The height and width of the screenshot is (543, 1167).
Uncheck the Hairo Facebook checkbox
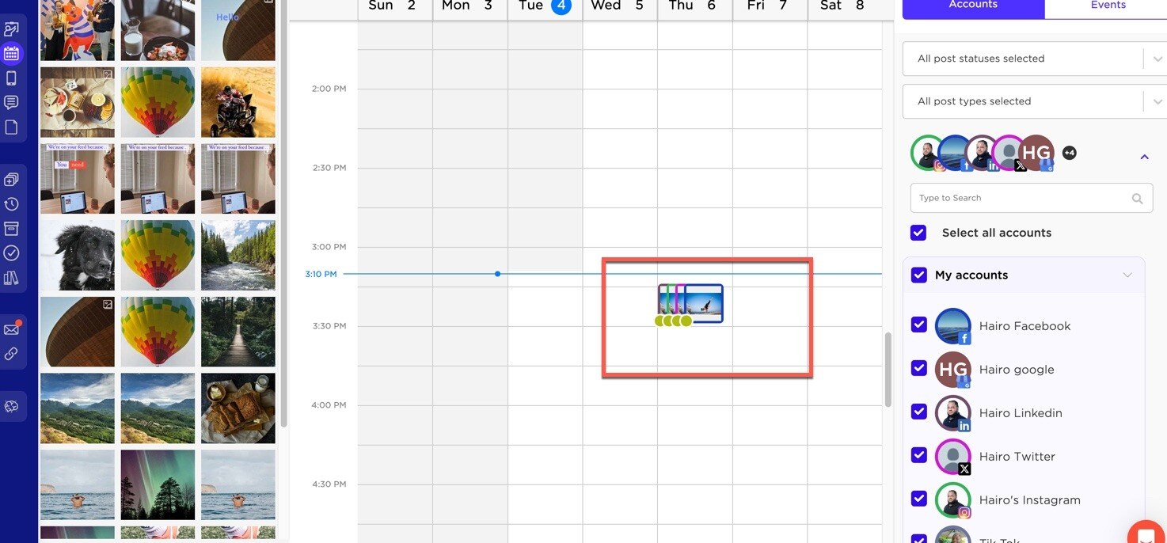(918, 325)
